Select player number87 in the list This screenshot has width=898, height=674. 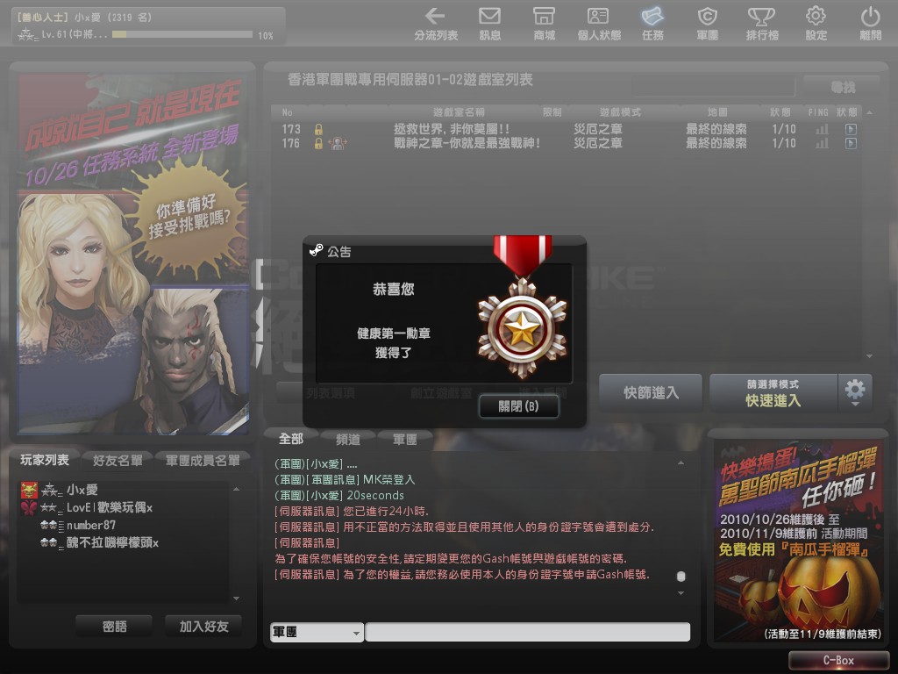pyautogui.click(x=124, y=525)
